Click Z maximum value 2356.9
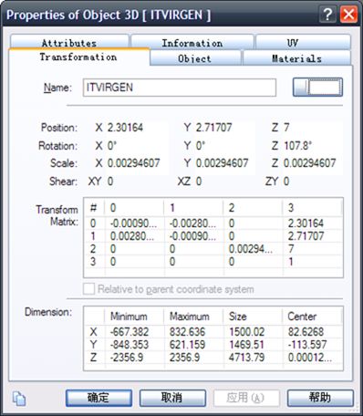This screenshot has height=416, width=363. pyautogui.click(x=184, y=358)
